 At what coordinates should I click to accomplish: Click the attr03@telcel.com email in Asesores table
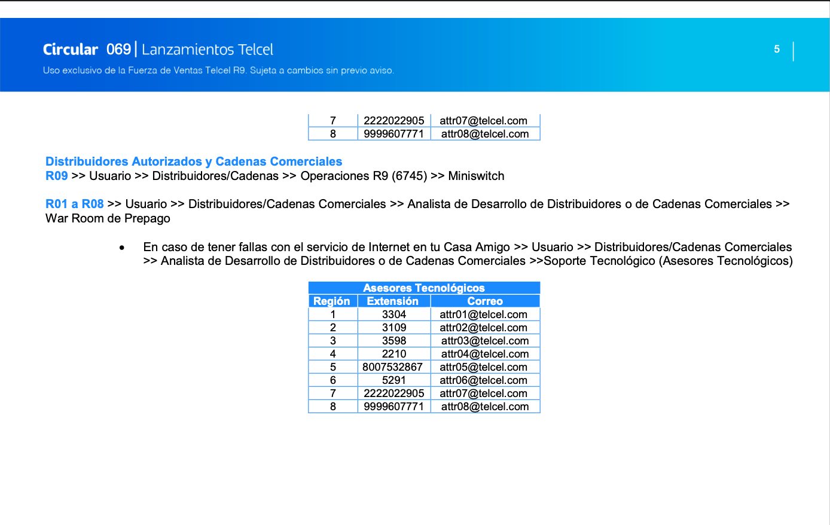[x=485, y=341]
